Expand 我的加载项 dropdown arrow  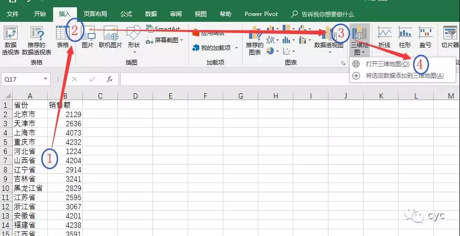tap(236, 48)
